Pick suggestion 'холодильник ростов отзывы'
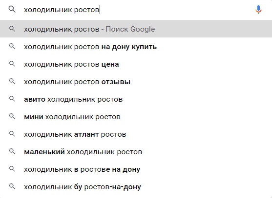This screenshot has height=198, width=272. point(136,81)
